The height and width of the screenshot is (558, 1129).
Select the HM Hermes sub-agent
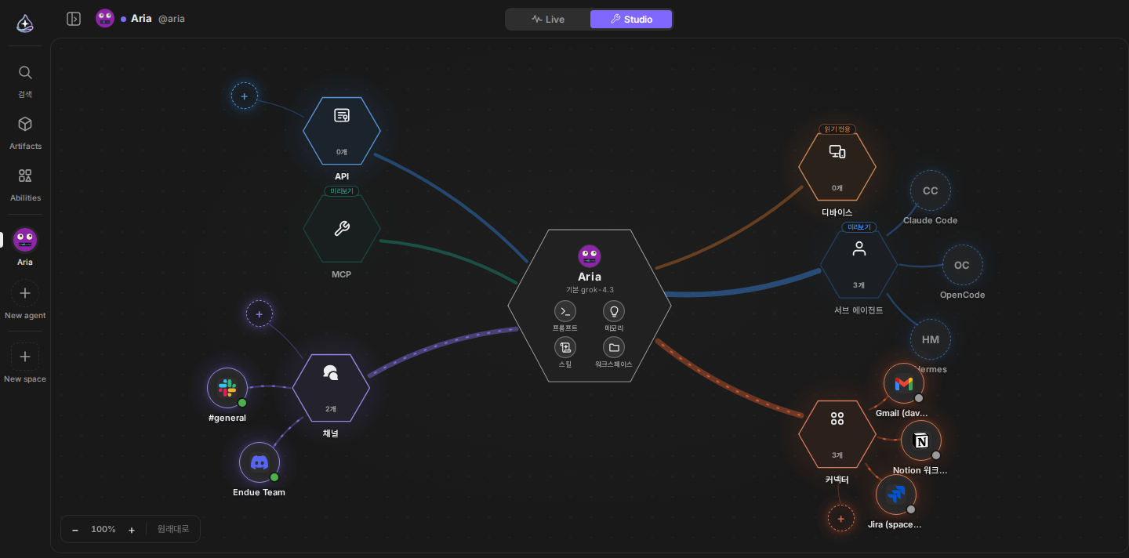point(931,339)
